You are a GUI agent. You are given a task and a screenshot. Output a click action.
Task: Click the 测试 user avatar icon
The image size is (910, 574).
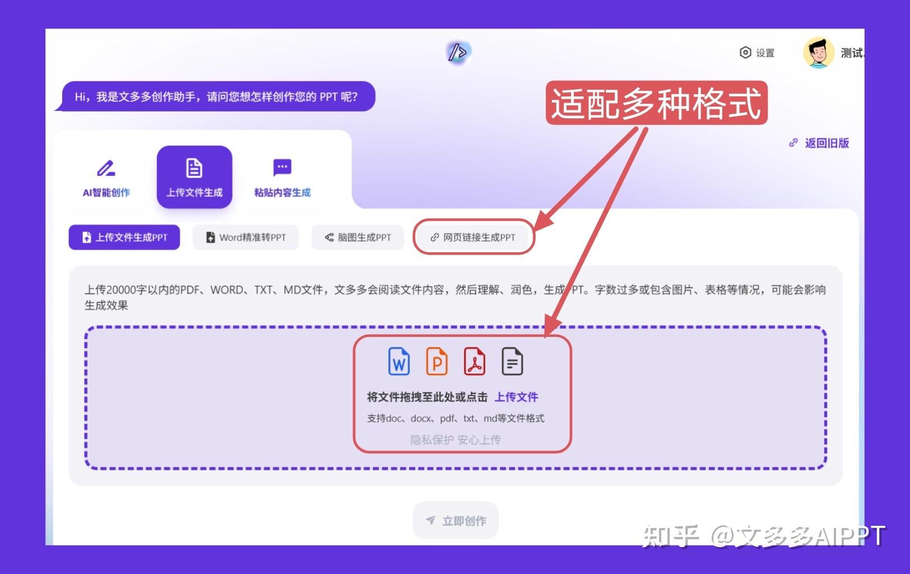[x=818, y=53]
